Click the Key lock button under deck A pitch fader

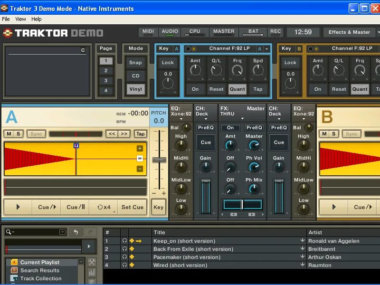(158, 207)
